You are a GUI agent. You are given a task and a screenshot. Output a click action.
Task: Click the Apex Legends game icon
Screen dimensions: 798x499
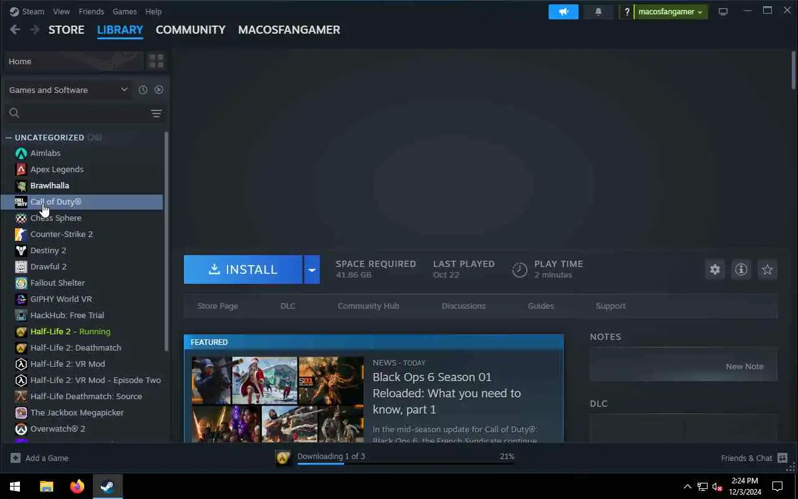tap(21, 170)
